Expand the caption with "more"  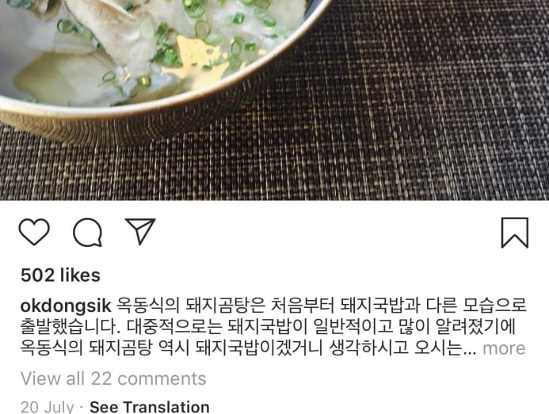(504, 348)
